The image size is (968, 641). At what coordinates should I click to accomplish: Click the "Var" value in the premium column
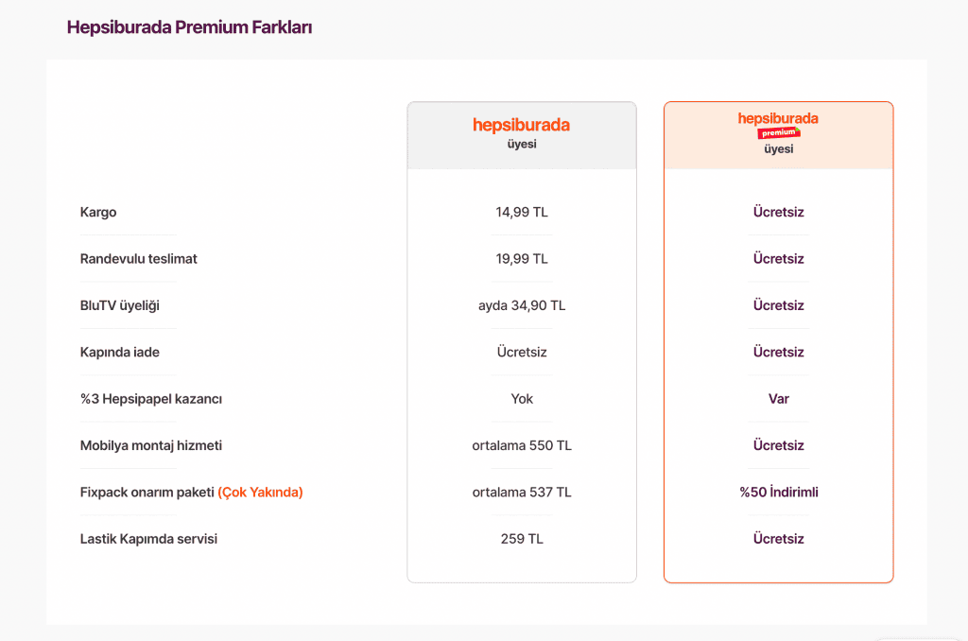tap(779, 399)
